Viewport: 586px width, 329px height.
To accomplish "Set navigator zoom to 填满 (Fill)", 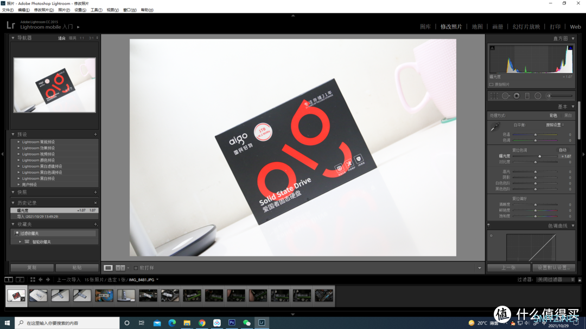I will [73, 38].
